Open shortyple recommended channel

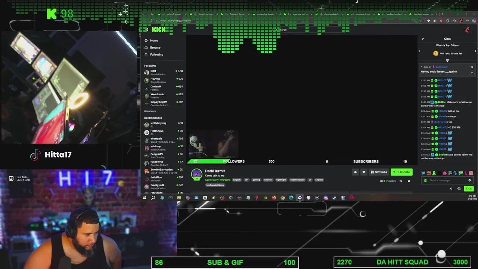coord(164,140)
